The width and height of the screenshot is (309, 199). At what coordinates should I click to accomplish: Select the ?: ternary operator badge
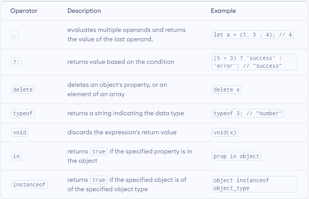[16, 62]
